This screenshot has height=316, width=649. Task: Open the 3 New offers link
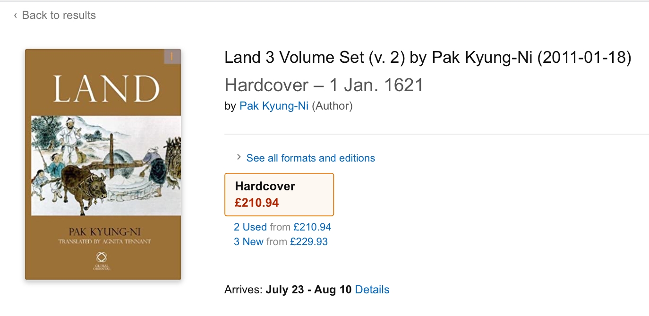(x=248, y=242)
